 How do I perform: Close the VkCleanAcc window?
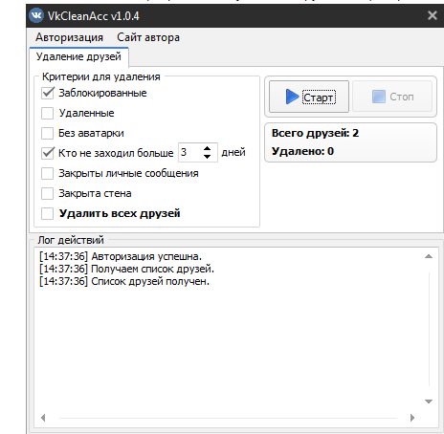pyautogui.click(x=433, y=15)
